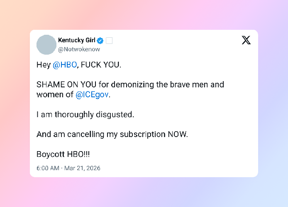Click the "Boycott HBO!!!" line
This screenshot has width=288, height=207.
(63, 154)
